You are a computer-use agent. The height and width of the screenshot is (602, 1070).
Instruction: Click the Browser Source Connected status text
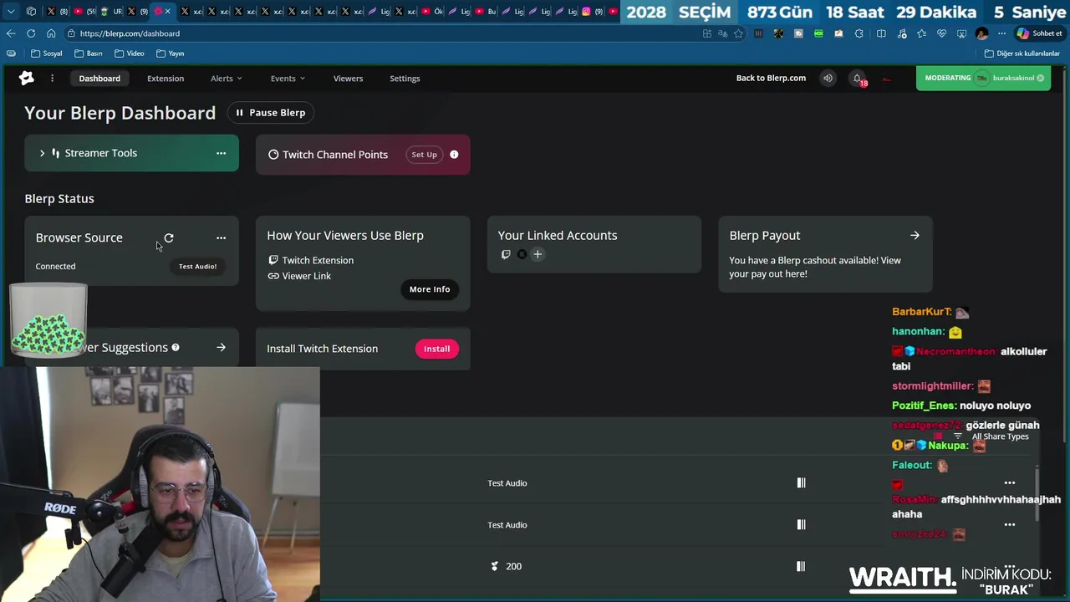click(55, 267)
